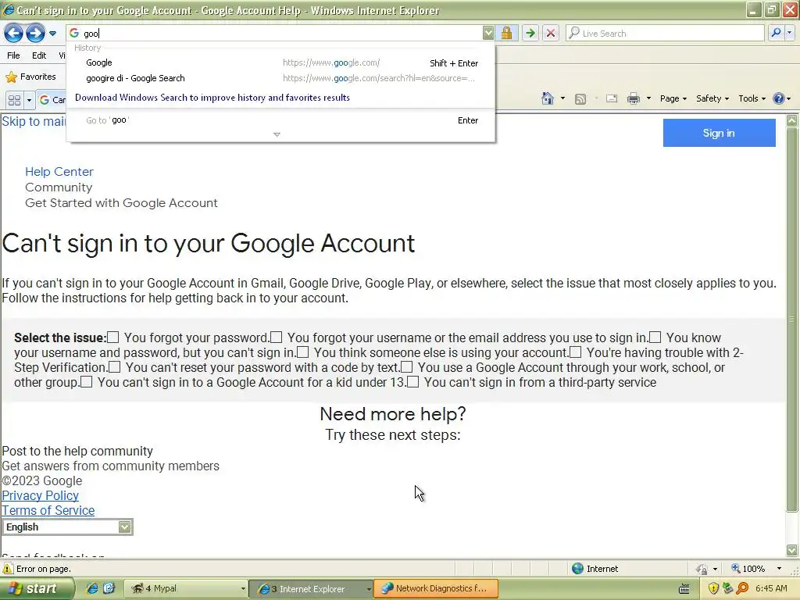Open the Page menu
Viewport: 800px width, 600px height.
click(x=673, y=98)
